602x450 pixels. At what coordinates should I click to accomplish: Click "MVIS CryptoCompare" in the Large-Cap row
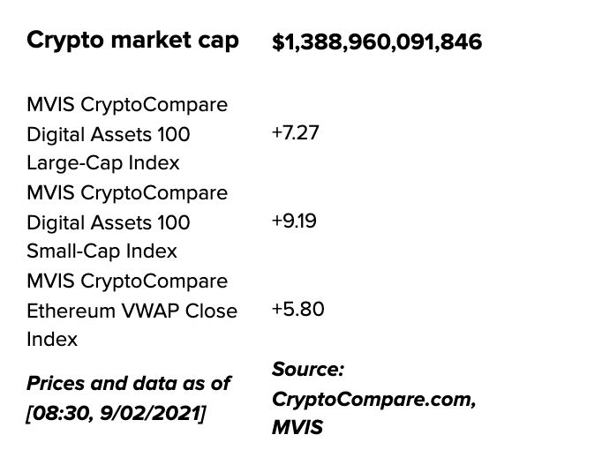point(127,105)
